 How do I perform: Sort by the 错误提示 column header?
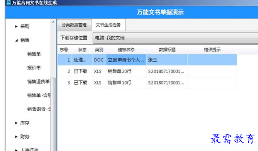click(212, 50)
